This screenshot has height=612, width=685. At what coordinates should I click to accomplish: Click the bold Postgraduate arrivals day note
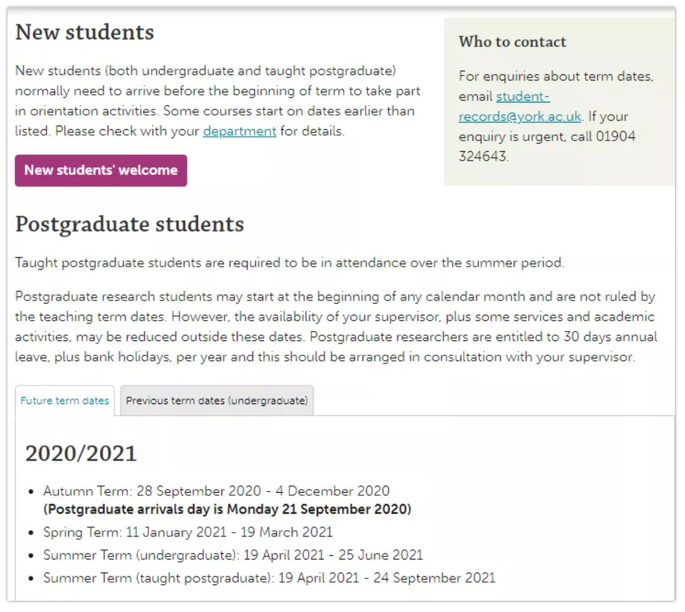pyautogui.click(x=227, y=510)
